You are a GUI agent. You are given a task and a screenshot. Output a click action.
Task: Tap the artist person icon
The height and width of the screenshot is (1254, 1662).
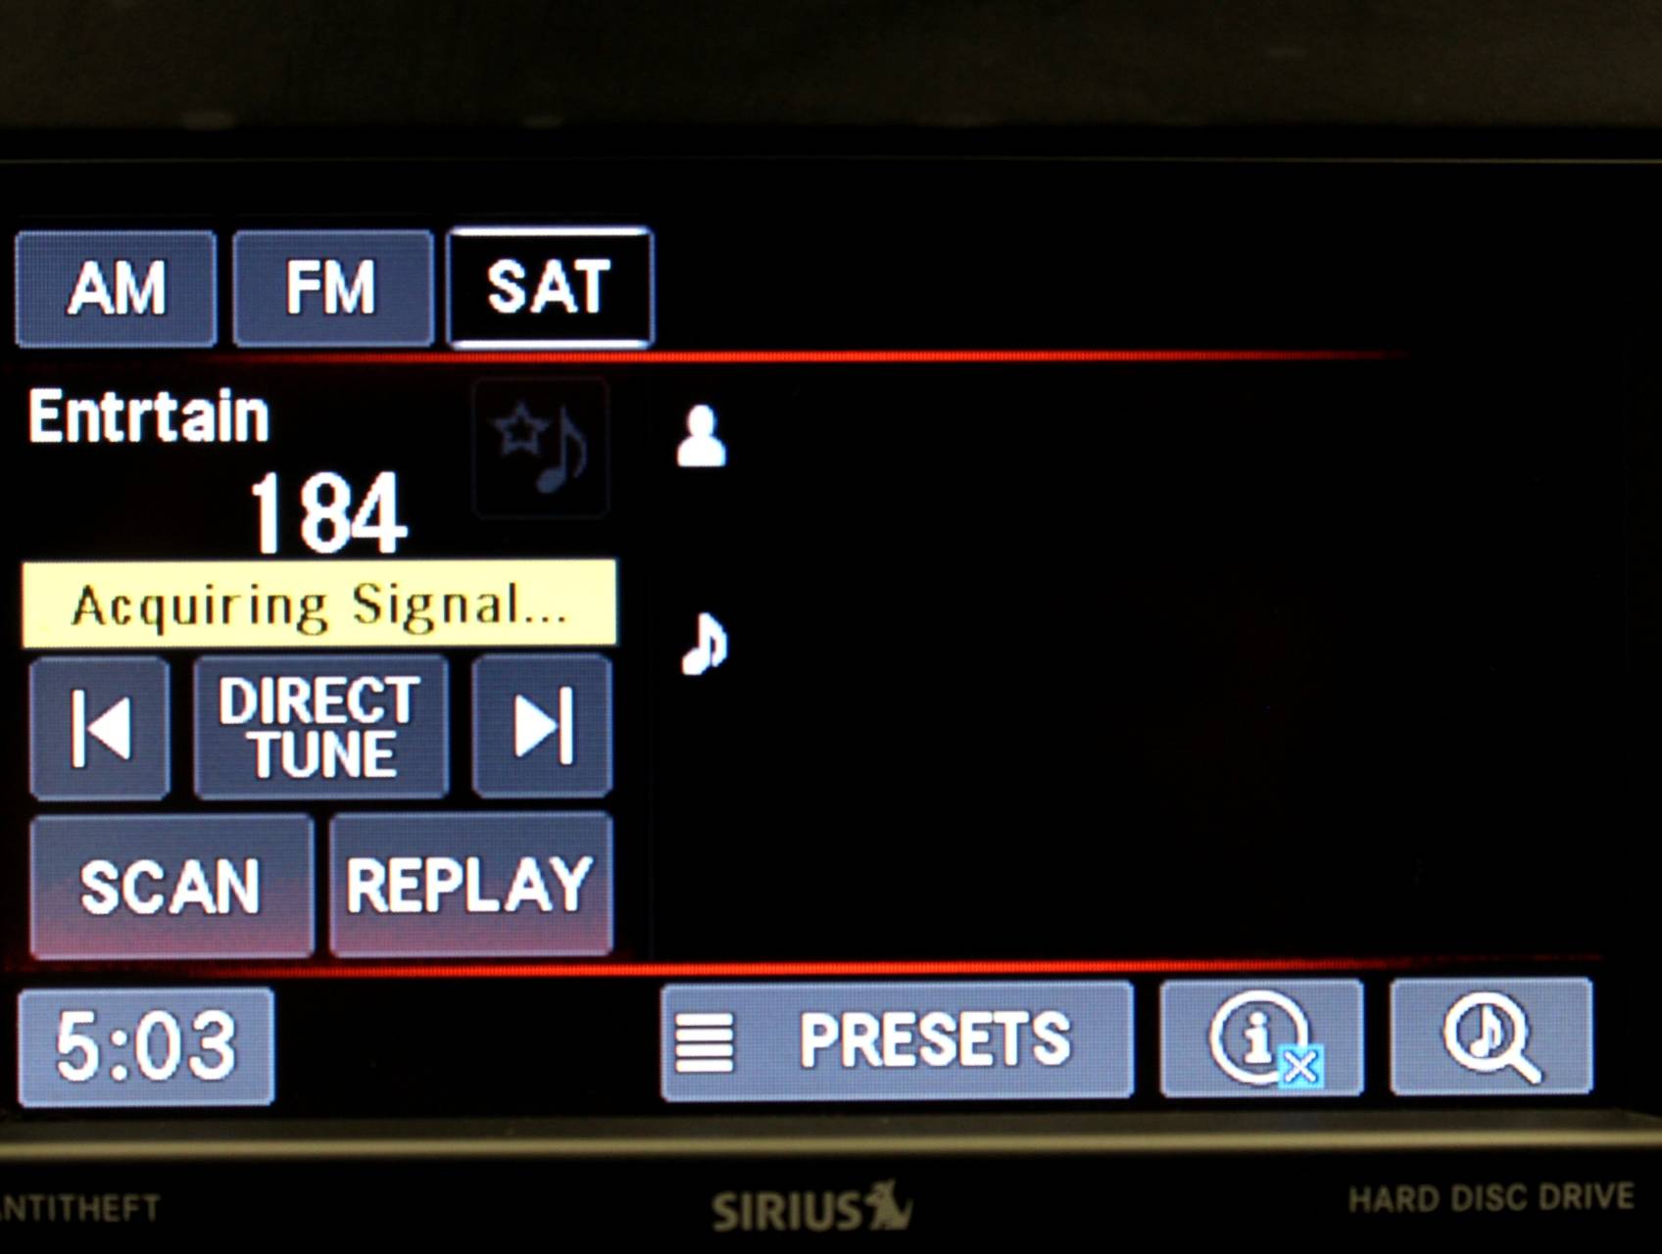702,436
